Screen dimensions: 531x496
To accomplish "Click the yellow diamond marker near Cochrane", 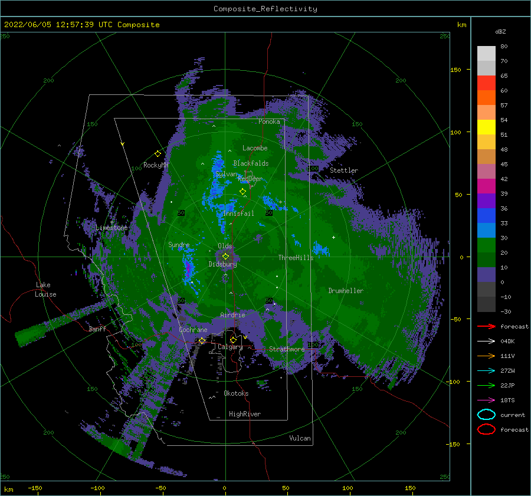I will click(202, 340).
